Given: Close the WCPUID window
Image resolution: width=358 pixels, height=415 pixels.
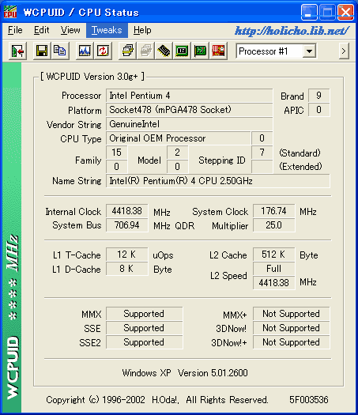Looking at the screenshot, I should coord(345,12).
